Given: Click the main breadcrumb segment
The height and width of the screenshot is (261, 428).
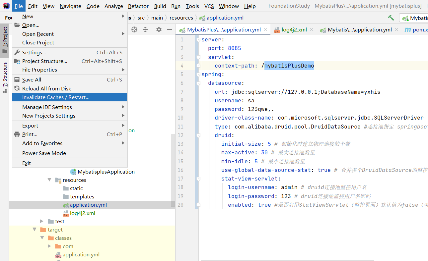Looking at the screenshot, I should pos(157,18).
